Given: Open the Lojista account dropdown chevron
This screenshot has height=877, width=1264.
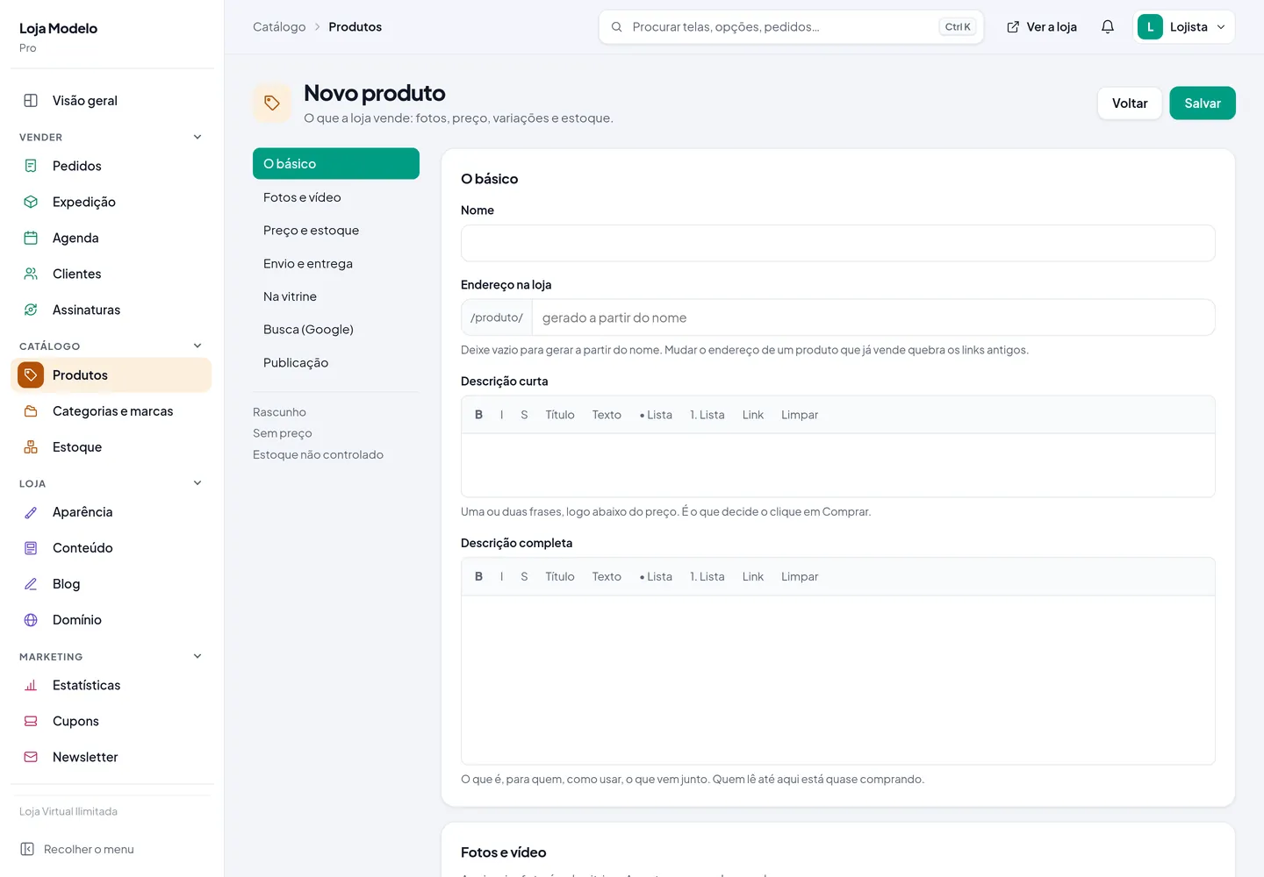Looking at the screenshot, I should tap(1221, 27).
